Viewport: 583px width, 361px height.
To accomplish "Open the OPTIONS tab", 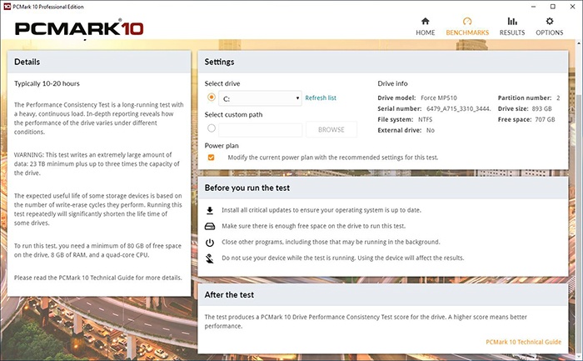I will tap(549, 27).
